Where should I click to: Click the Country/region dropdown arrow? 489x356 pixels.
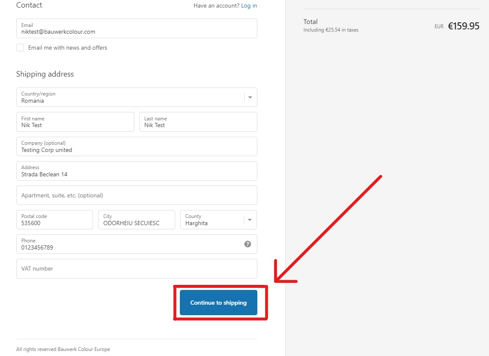pos(250,97)
